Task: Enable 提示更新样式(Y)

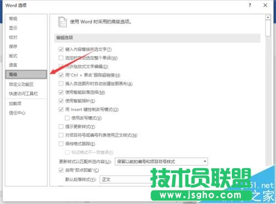Action: click(61, 126)
